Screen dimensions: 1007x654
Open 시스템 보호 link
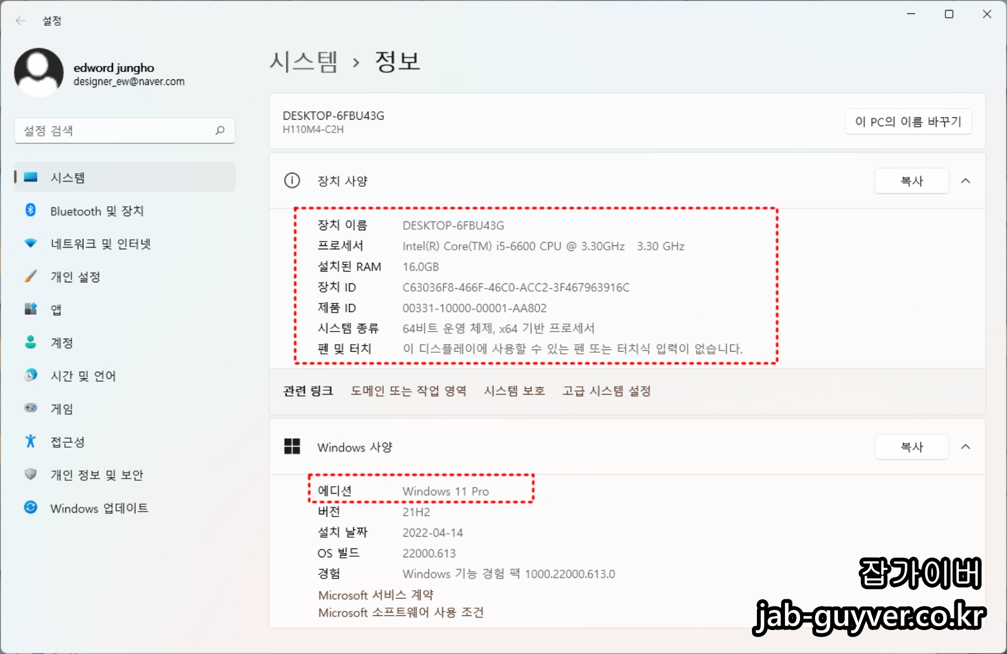tap(515, 391)
